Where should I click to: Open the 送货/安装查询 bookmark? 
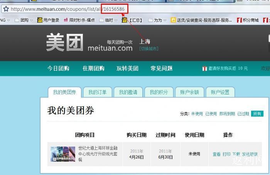click(x=201, y=20)
